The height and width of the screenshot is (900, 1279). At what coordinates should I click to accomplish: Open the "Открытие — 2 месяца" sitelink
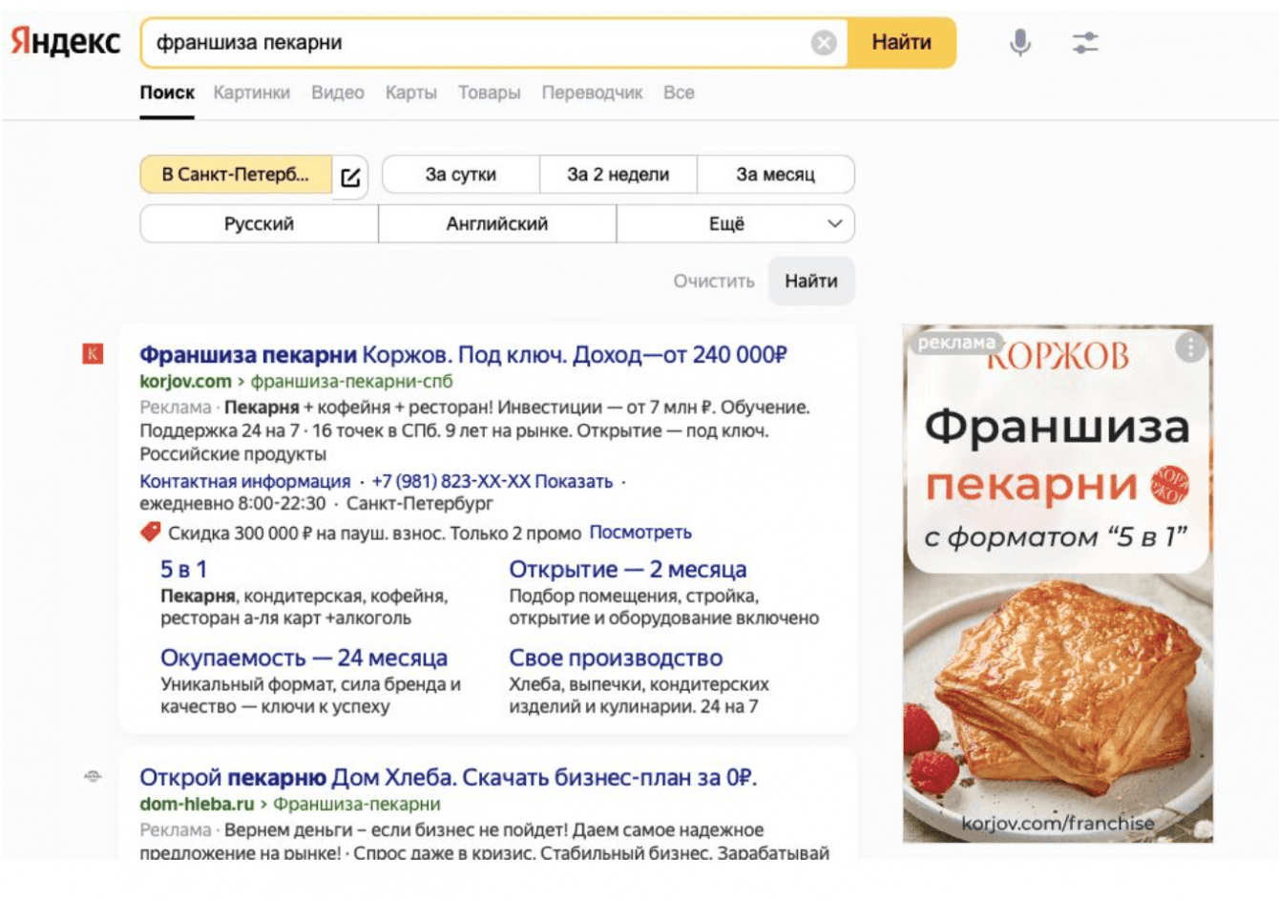tap(627, 570)
